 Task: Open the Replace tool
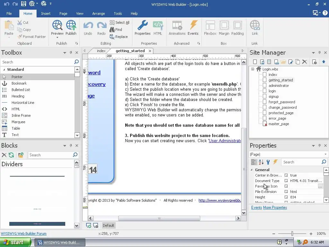coord(119,37)
